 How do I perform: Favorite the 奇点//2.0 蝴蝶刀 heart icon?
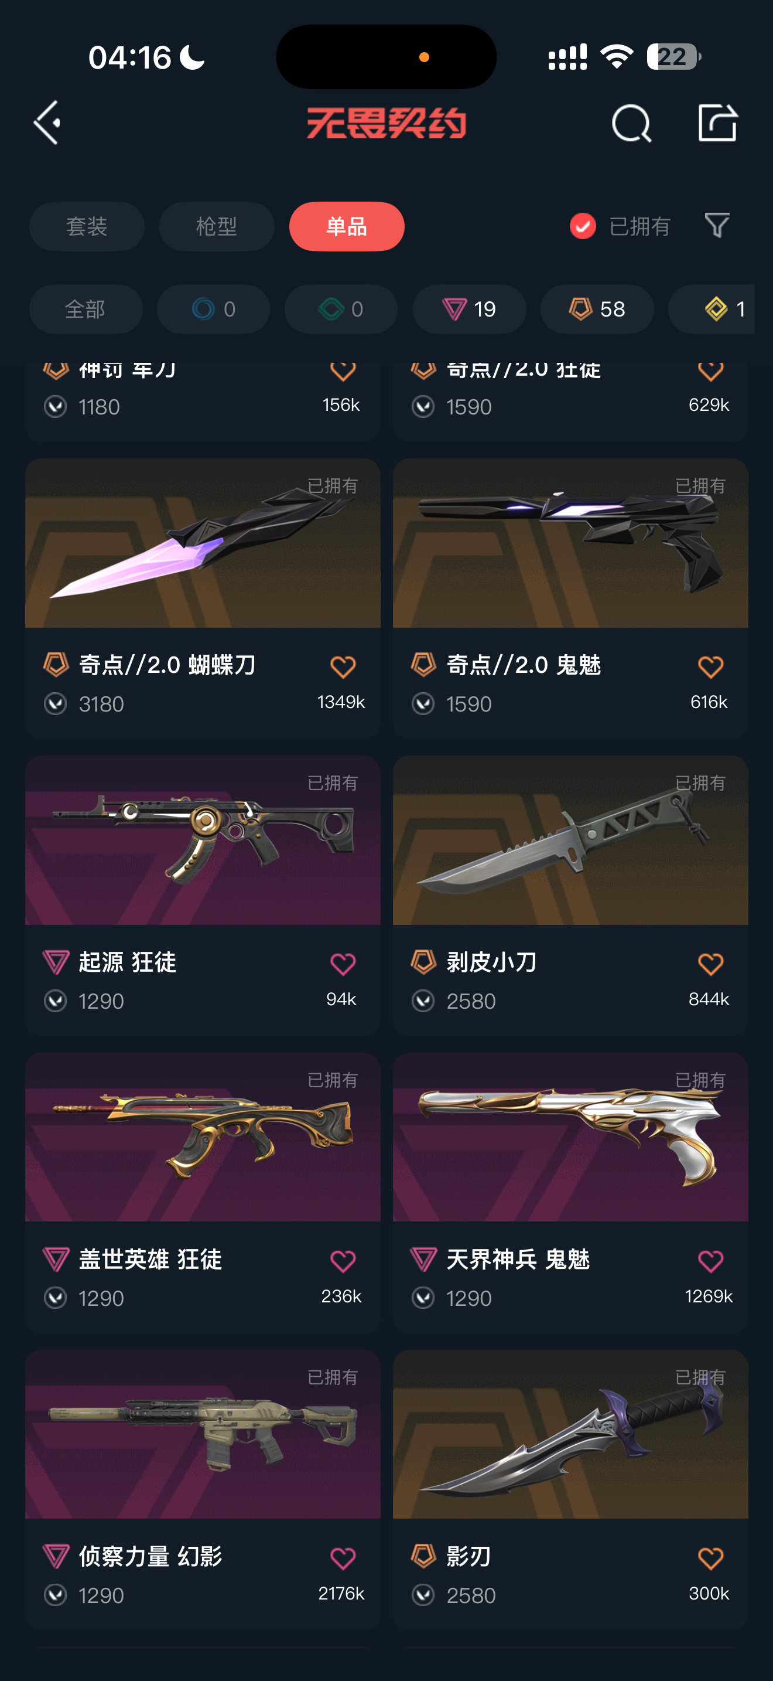coord(343,667)
